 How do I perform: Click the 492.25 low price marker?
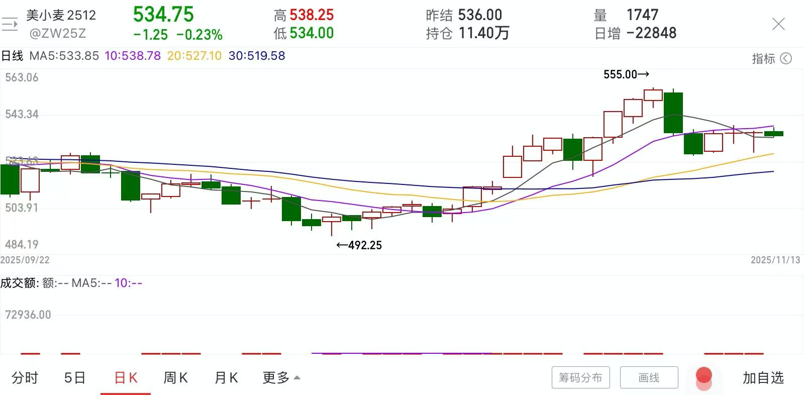(x=359, y=245)
